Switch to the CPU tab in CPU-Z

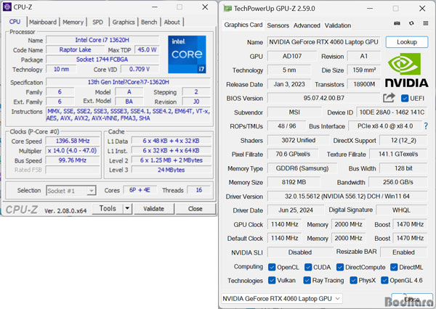(x=15, y=22)
